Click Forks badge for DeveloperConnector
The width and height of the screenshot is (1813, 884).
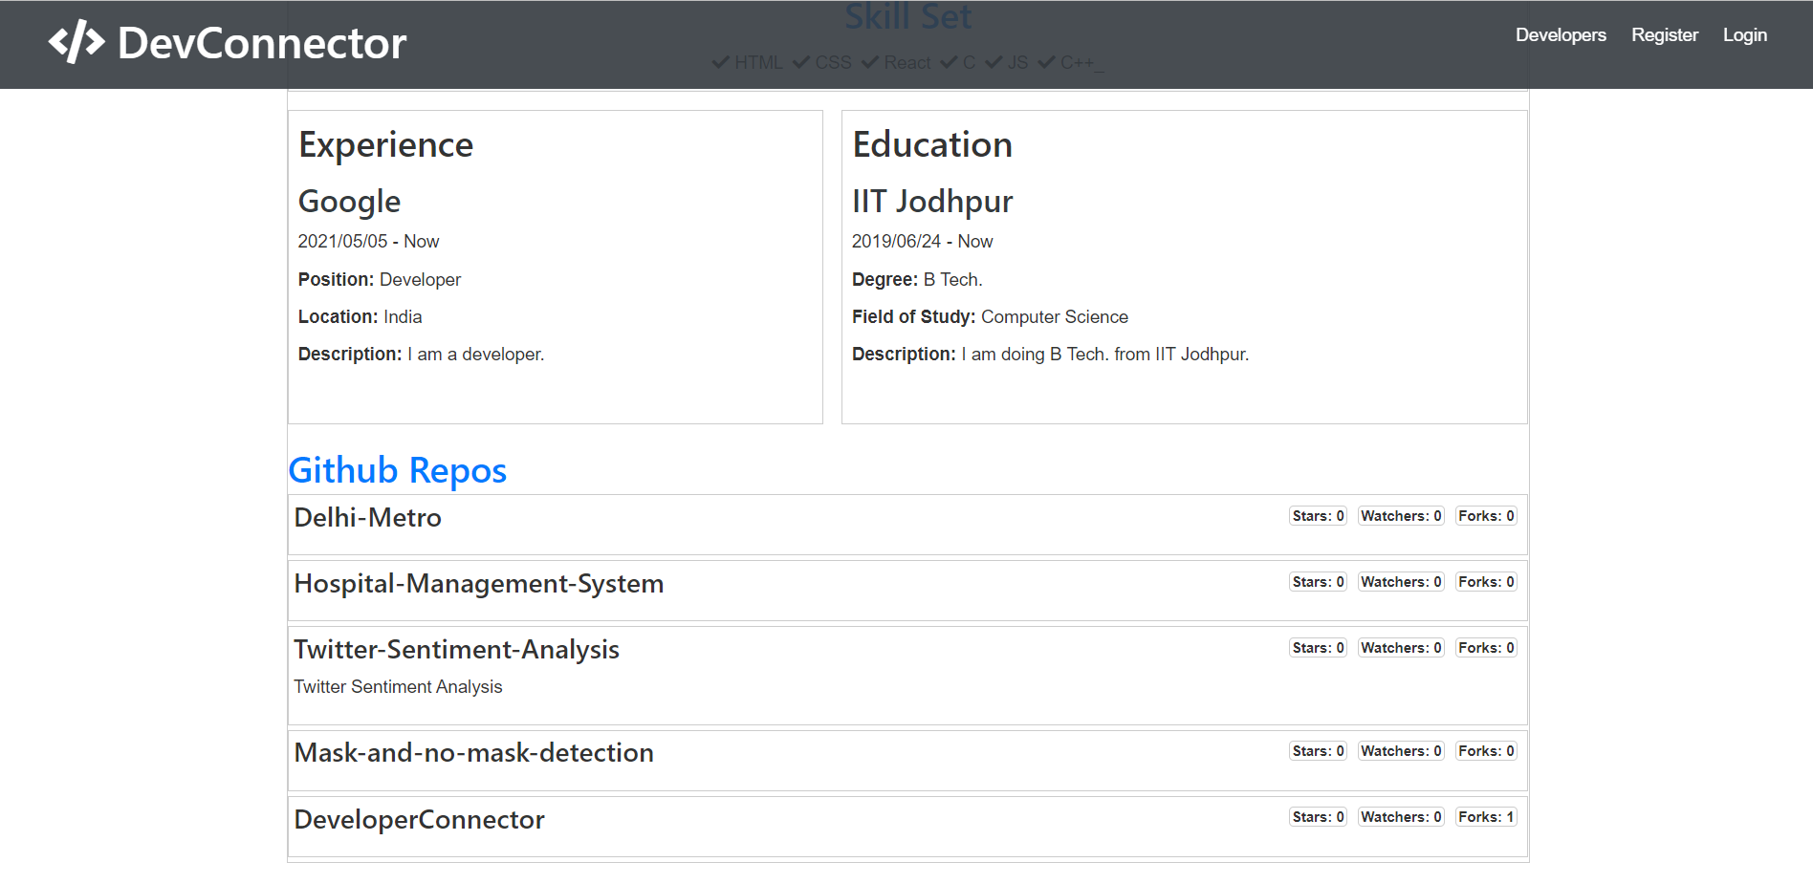pos(1486,817)
